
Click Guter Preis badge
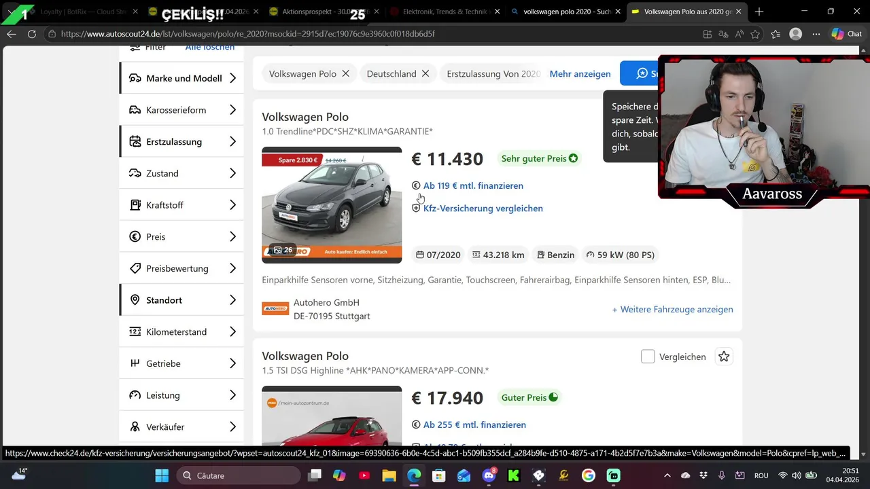[529, 397]
